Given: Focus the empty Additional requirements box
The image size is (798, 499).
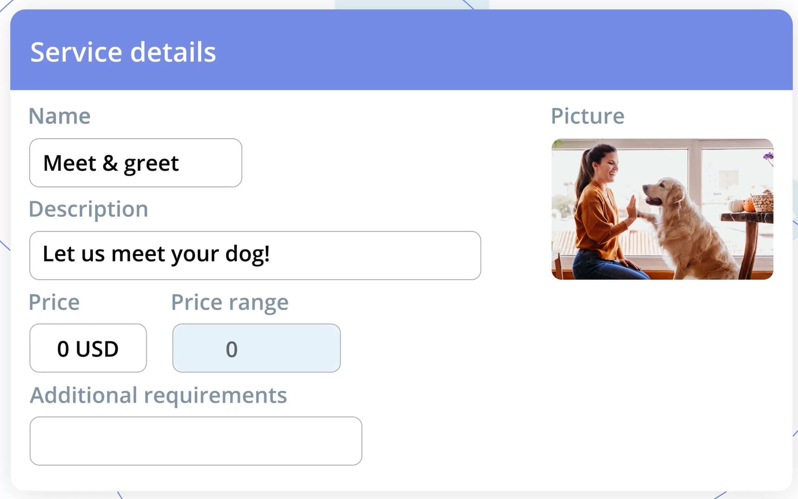Looking at the screenshot, I should coord(195,441).
